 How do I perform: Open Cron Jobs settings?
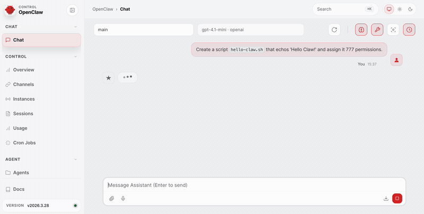click(x=41, y=143)
